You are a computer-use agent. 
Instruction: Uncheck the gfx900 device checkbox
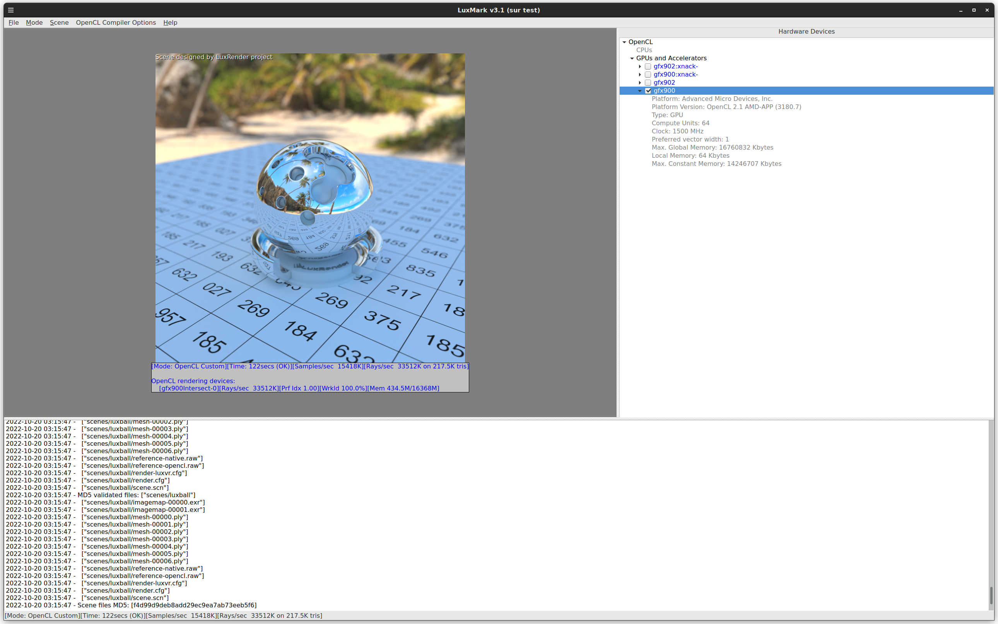coord(648,90)
